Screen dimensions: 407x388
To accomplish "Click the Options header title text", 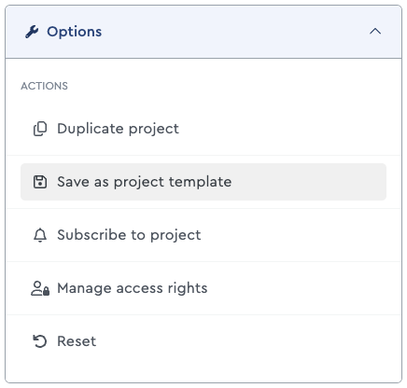I will (75, 32).
